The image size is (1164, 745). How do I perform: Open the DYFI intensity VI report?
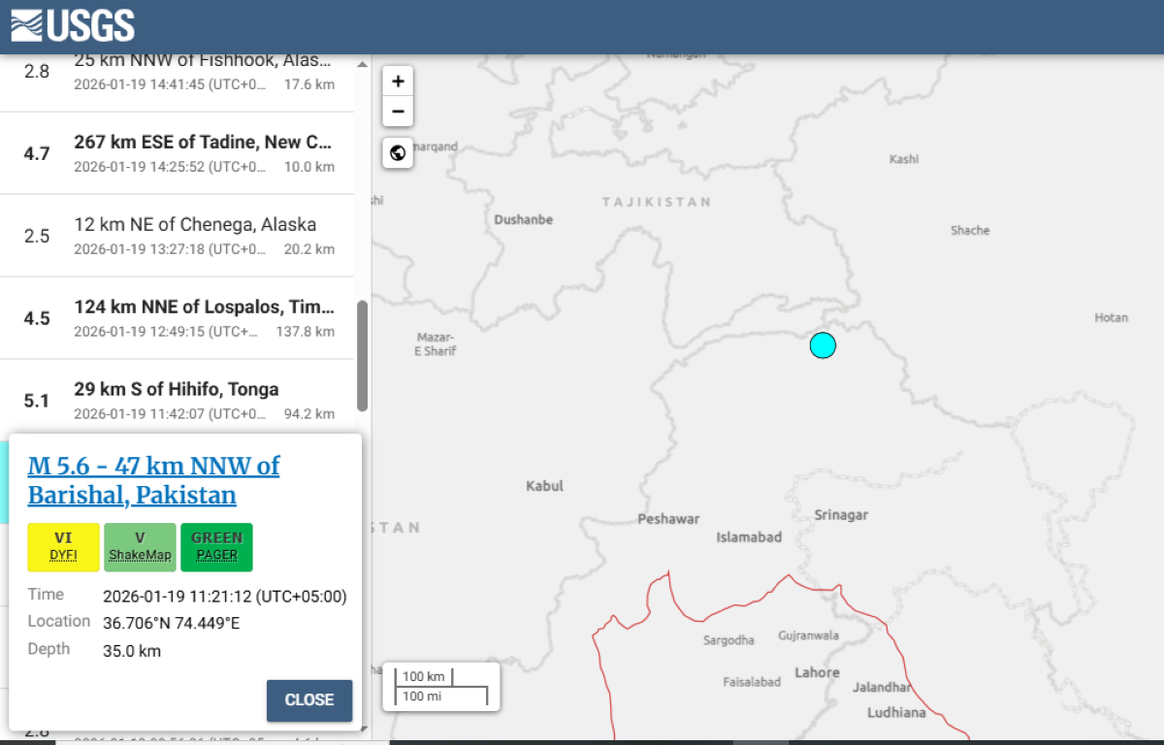[62, 546]
